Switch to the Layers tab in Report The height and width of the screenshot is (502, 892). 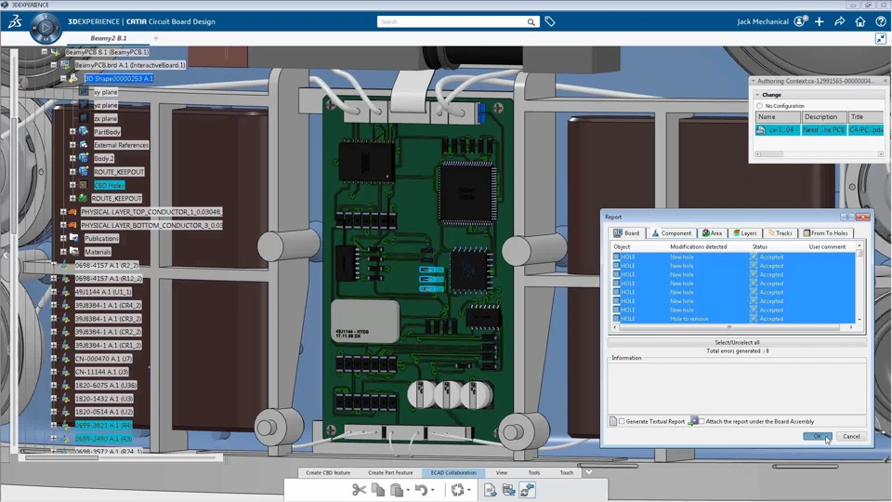[x=745, y=233]
